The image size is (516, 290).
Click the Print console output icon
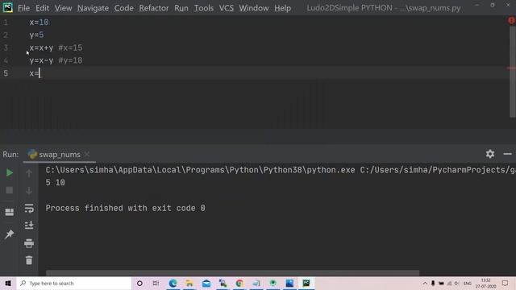coord(29,243)
